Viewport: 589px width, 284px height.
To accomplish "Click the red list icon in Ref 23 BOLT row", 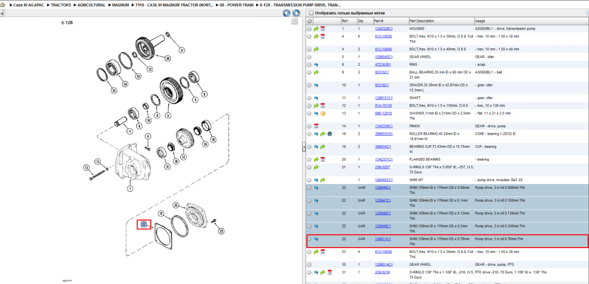I will tap(323, 252).
